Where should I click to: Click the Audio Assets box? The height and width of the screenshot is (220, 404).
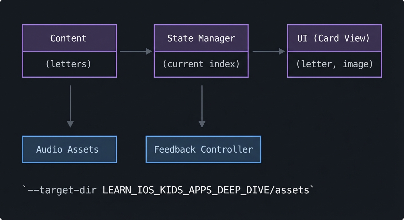[x=69, y=149]
